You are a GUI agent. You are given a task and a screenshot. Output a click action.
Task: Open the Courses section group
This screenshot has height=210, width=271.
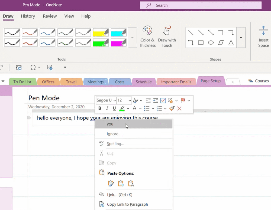(259, 81)
